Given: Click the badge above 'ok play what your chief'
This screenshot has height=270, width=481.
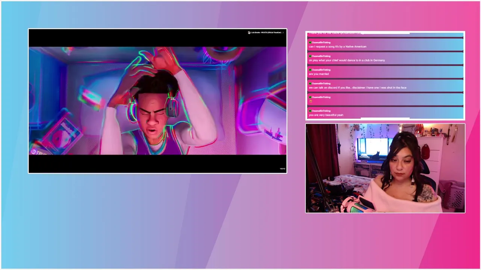Looking at the screenshot, I should 310,56.
